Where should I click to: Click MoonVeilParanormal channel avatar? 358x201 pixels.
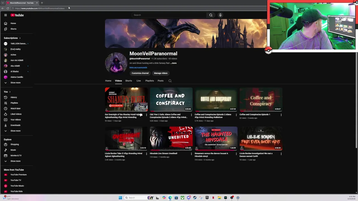(116, 63)
